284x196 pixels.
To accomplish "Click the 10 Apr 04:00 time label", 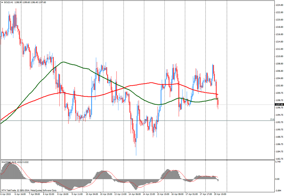I will [92, 194].
